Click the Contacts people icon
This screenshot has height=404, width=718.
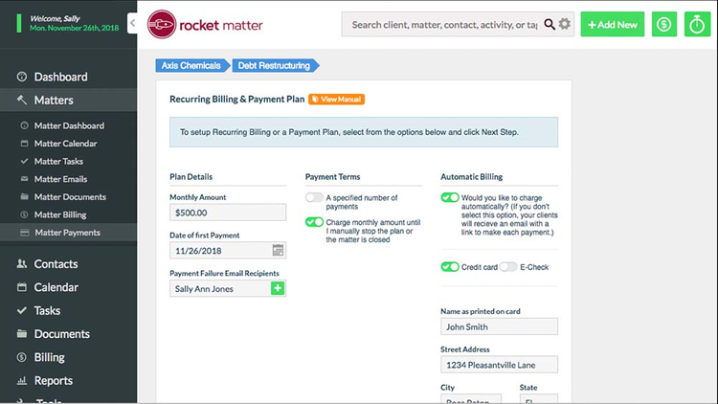click(x=21, y=263)
